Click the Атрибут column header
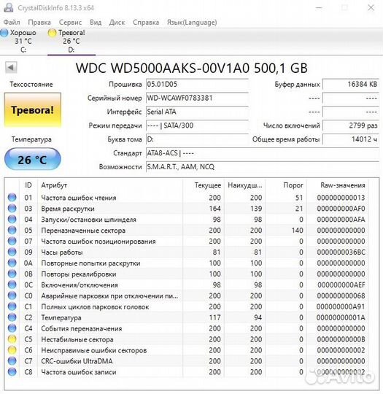 click(x=110, y=185)
